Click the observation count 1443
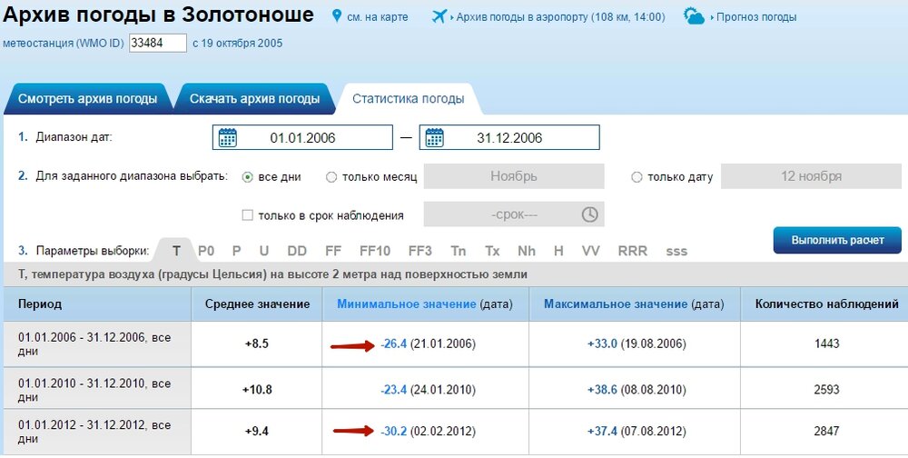908x458 pixels. [x=827, y=343]
